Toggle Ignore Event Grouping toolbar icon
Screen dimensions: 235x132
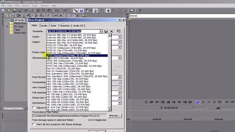pyautogui.click(x=101, y=10)
